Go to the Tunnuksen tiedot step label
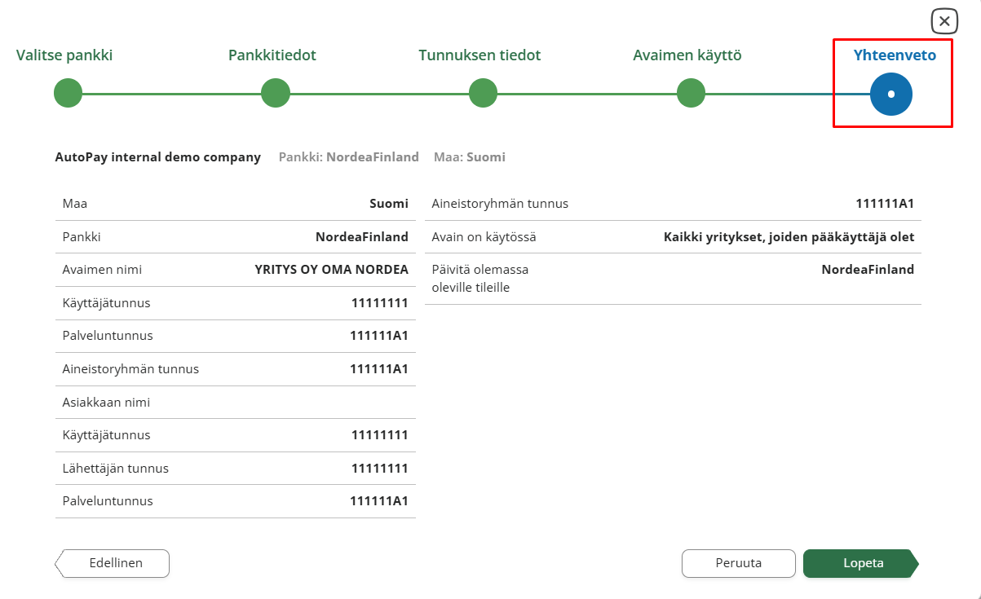Screen dimensions: 981x599 click(479, 55)
